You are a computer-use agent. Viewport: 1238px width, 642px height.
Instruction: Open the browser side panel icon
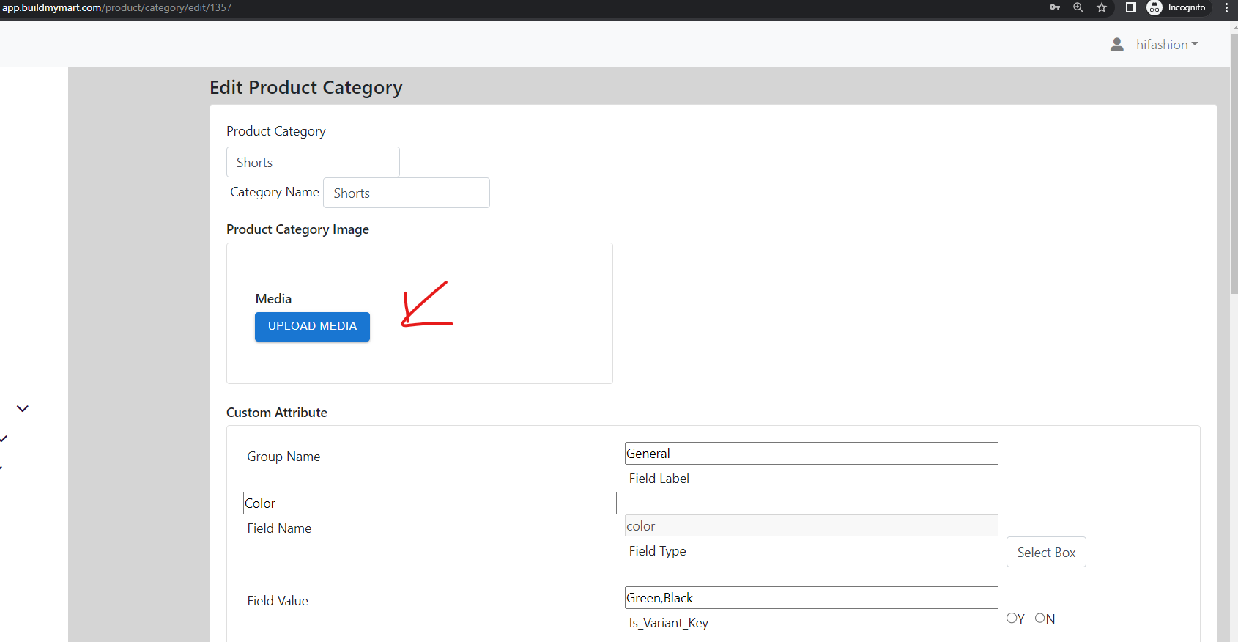click(1131, 7)
